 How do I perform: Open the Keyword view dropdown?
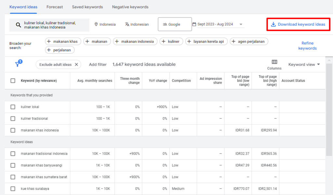pyautogui.click(x=304, y=65)
